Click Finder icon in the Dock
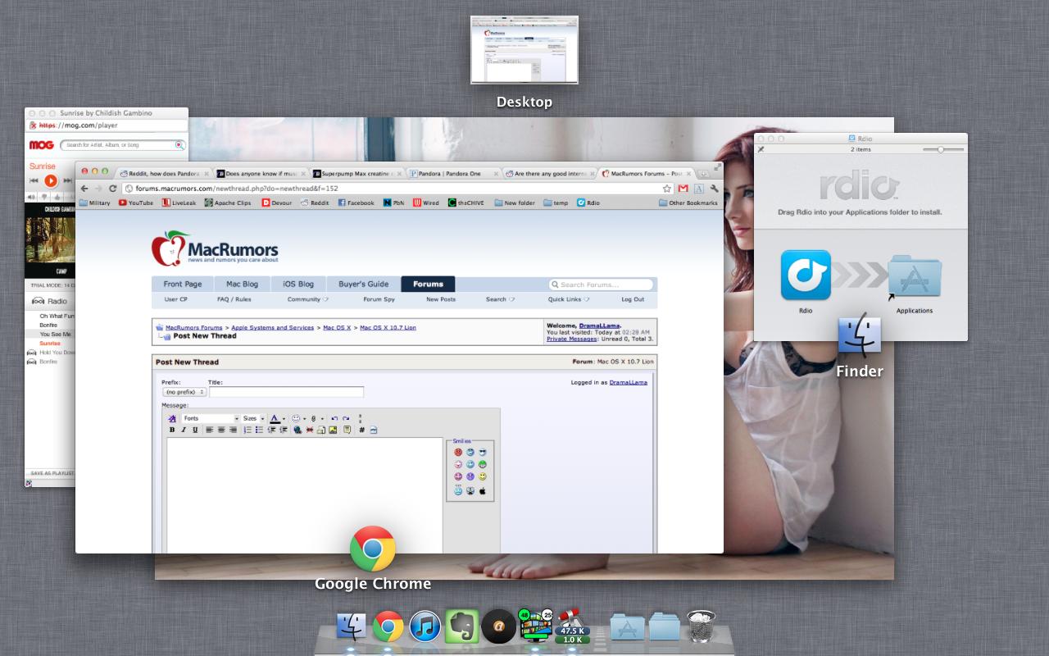Viewport: 1049px width, 656px height. point(352,626)
